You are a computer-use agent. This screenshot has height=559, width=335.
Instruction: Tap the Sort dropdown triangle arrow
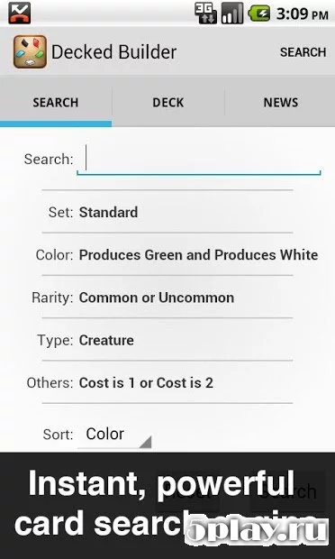point(145,442)
